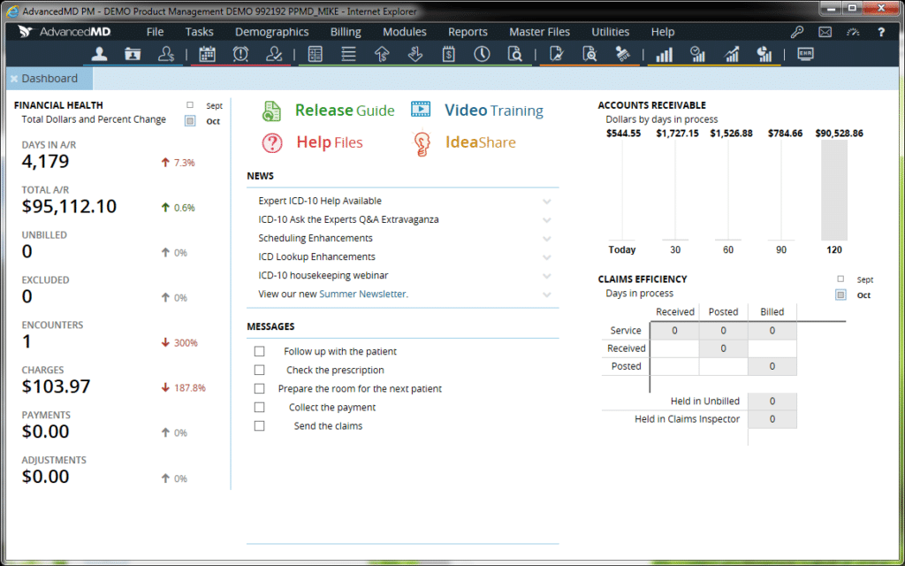Expand the Expert ICD-10 Help Available news item
The height and width of the screenshot is (566, 905).
pyautogui.click(x=546, y=201)
